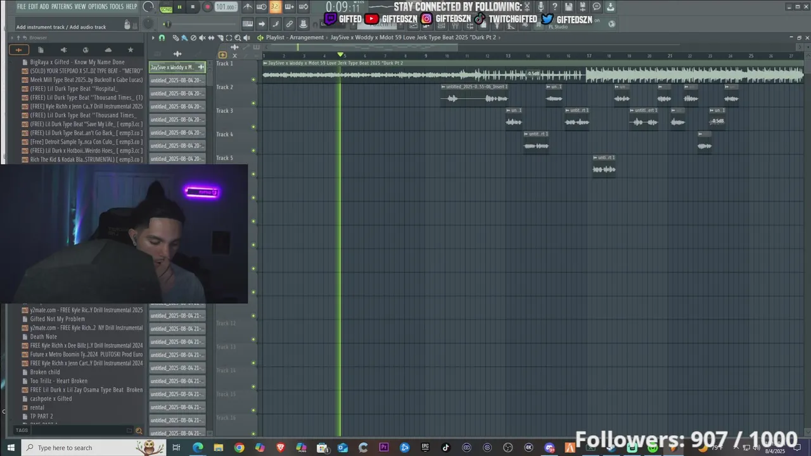
Task: Mute Track 1 using its green dot
Action: 253,80
